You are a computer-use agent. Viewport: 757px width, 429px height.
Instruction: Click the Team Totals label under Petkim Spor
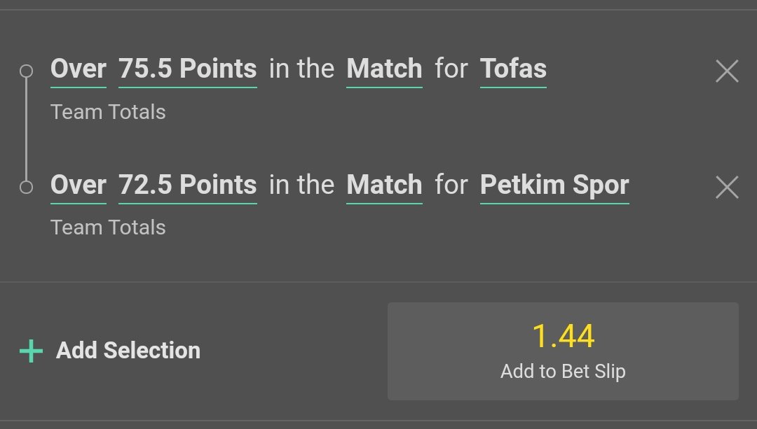pos(108,227)
